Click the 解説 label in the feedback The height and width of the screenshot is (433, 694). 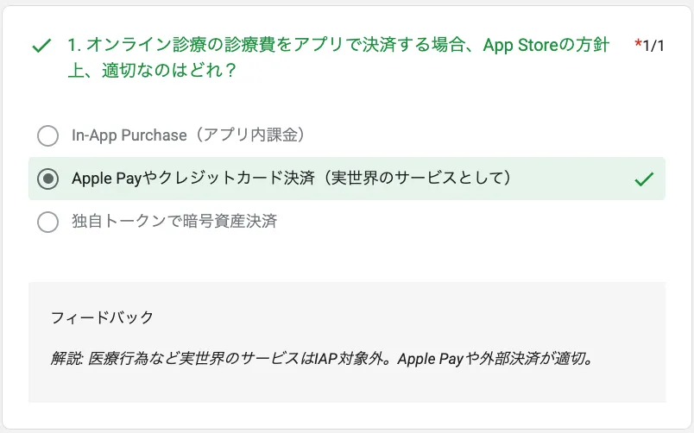click(x=65, y=358)
